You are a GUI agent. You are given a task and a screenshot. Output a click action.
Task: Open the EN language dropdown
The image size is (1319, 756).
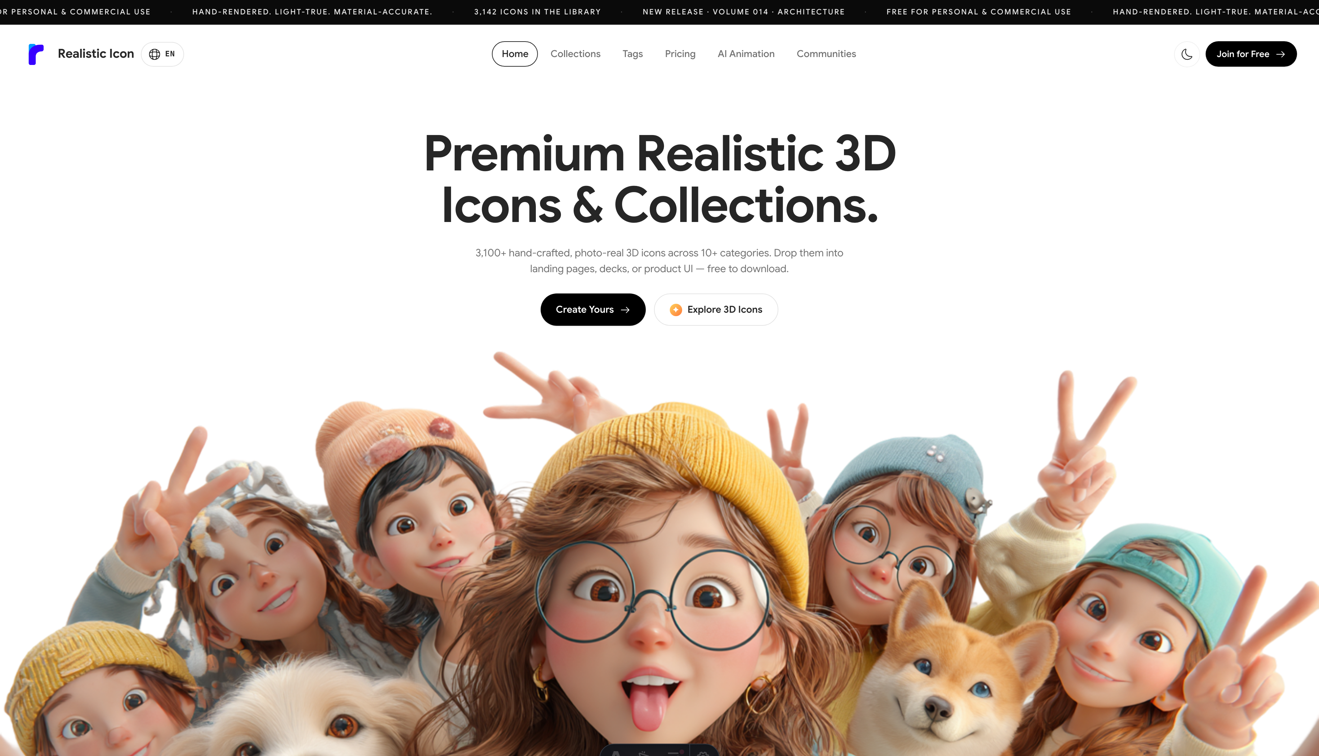click(x=162, y=54)
